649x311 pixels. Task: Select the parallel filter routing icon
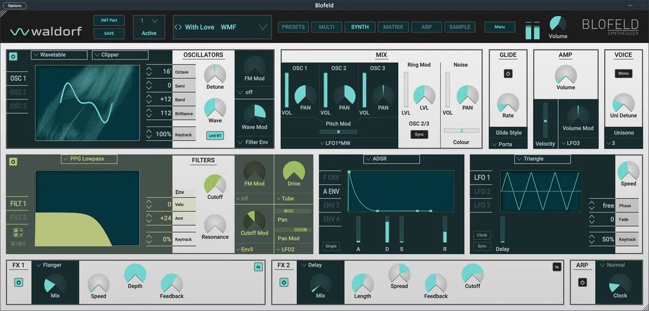point(18,232)
